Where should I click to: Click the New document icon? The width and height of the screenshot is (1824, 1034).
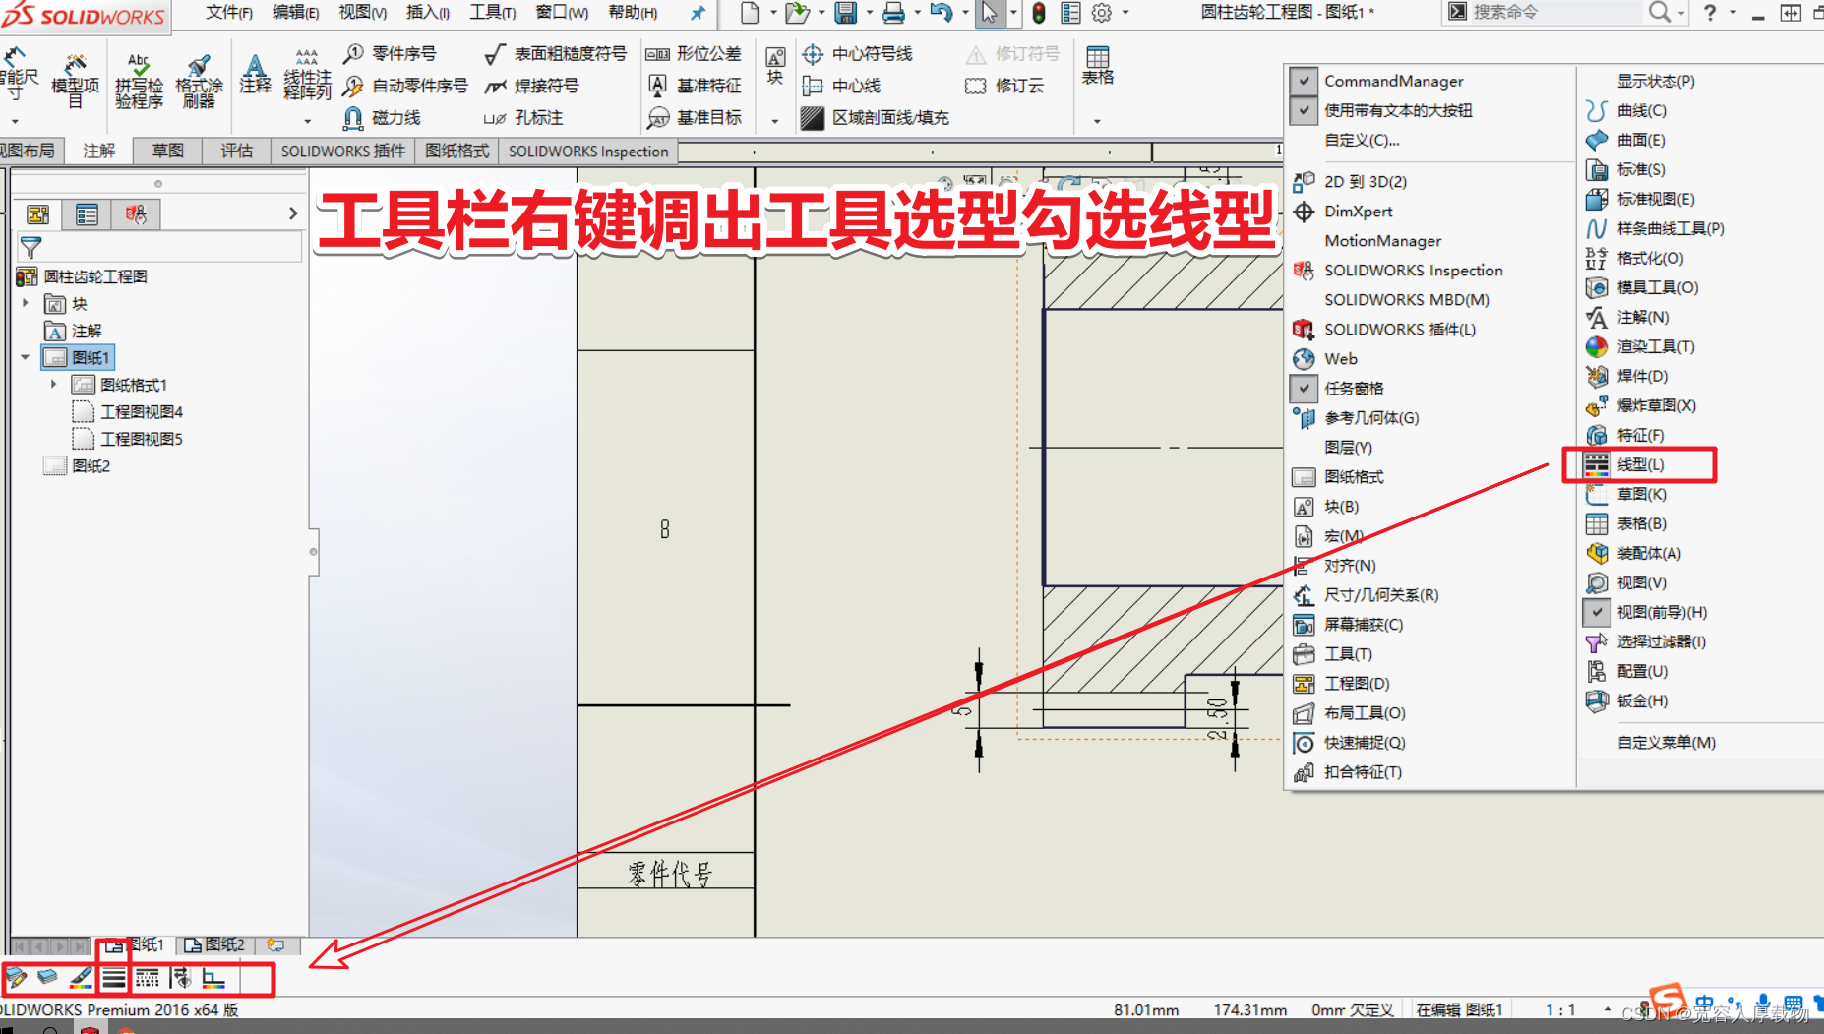[750, 13]
